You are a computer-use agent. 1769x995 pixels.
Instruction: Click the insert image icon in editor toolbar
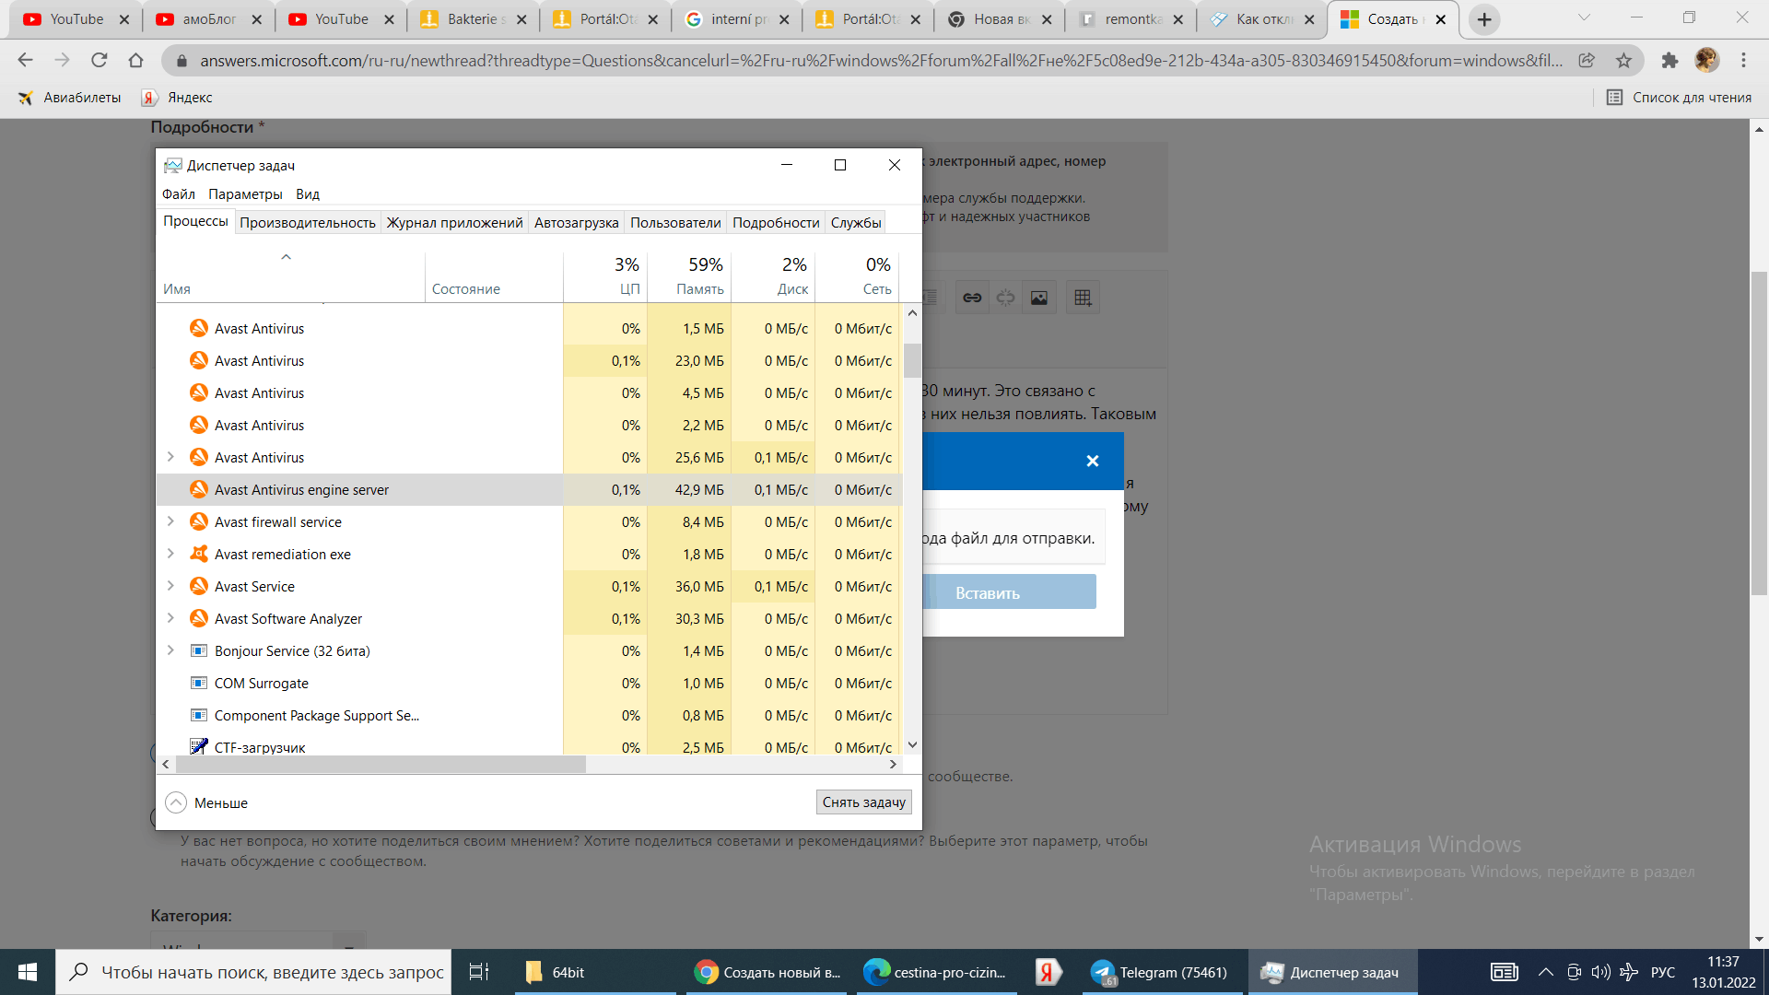[1039, 298]
